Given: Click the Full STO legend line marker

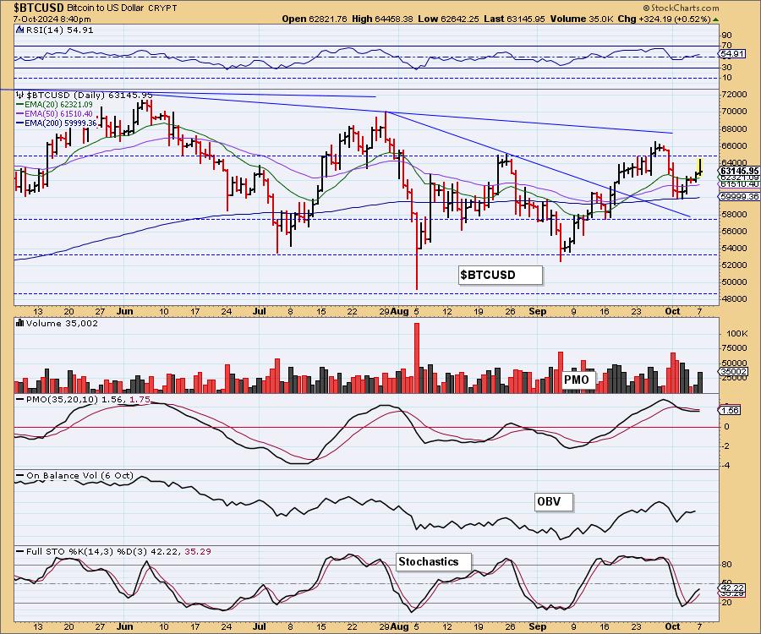Looking at the screenshot, I should (x=20, y=551).
